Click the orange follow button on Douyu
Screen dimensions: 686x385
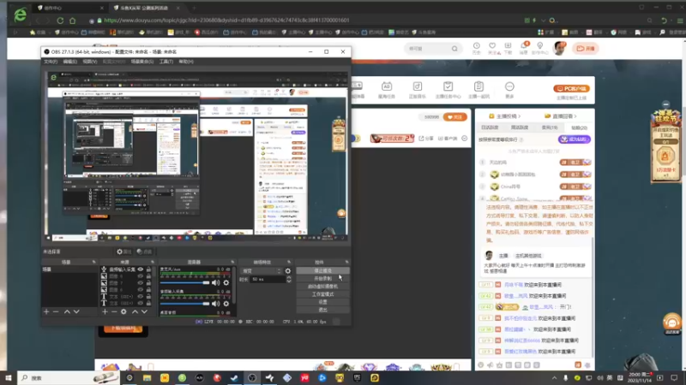click(455, 117)
